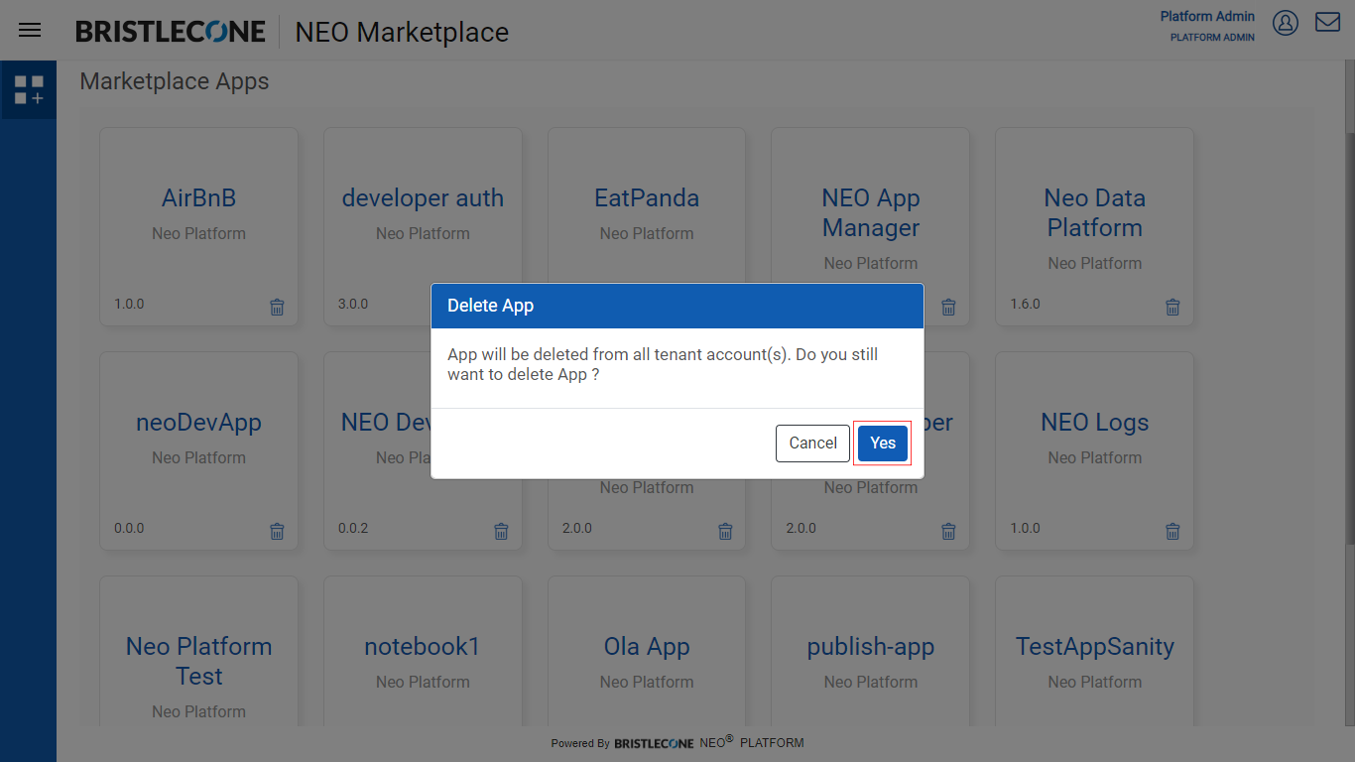This screenshot has height=762, width=1355.
Task: Click trash icon on NEO Logs card
Action: pos(1172,532)
